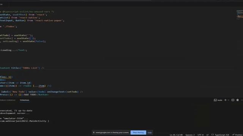Select the TypeScript JSX language mode

point(222,135)
